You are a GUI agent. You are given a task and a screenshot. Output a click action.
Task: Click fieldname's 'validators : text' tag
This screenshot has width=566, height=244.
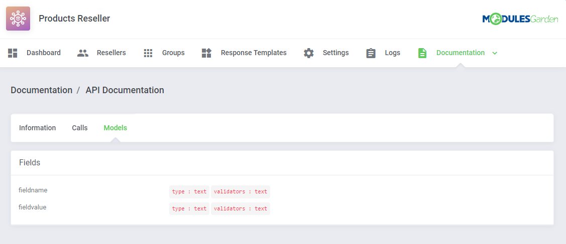(x=241, y=191)
